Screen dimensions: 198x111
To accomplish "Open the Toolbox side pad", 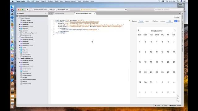I will (x=182, y=16).
